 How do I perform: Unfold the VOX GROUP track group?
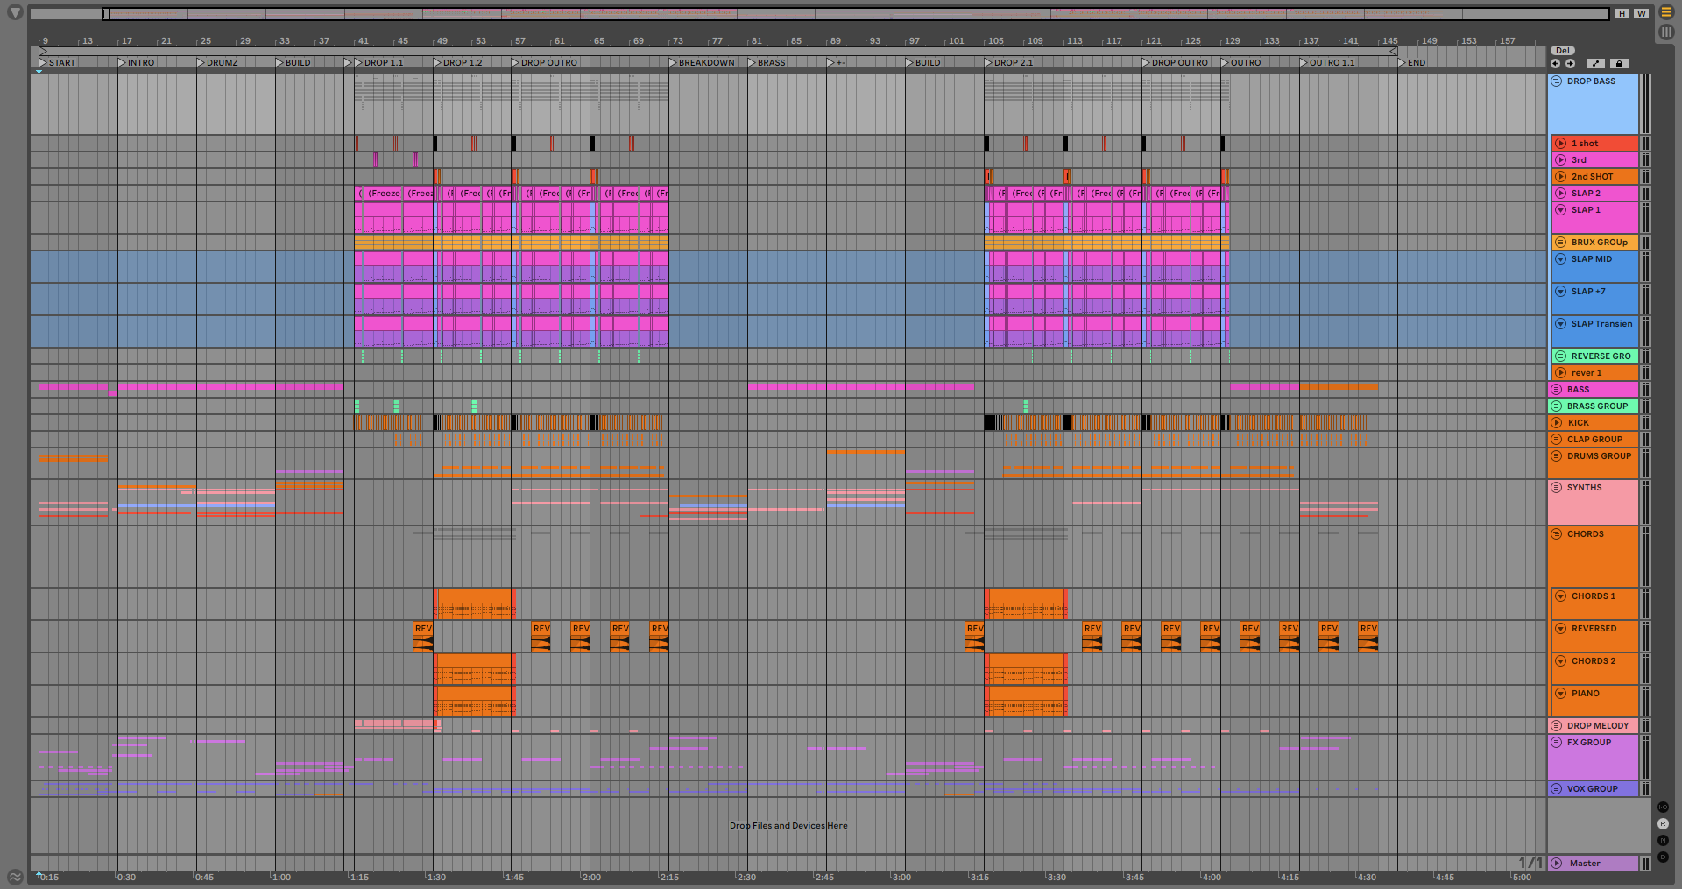tap(1557, 788)
